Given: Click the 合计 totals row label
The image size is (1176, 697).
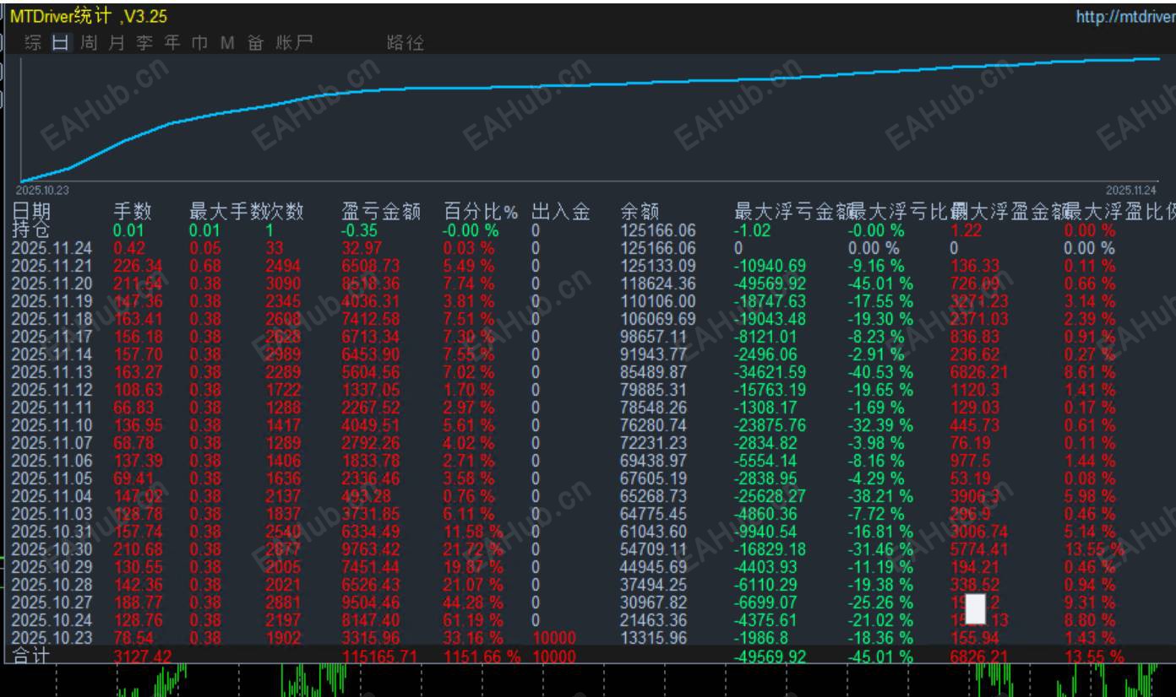Looking at the screenshot, I should (30, 656).
